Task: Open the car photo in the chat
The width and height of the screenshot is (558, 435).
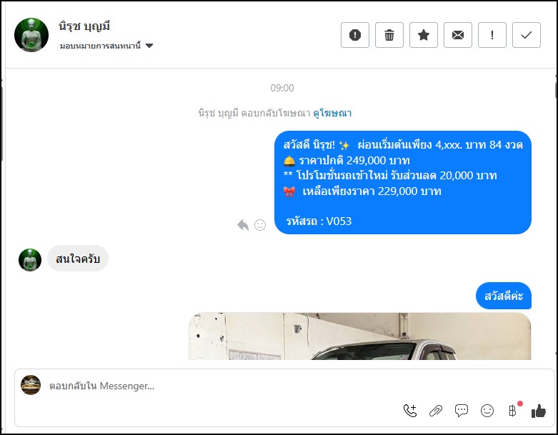Action: pyautogui.click(x=359, y=336)
